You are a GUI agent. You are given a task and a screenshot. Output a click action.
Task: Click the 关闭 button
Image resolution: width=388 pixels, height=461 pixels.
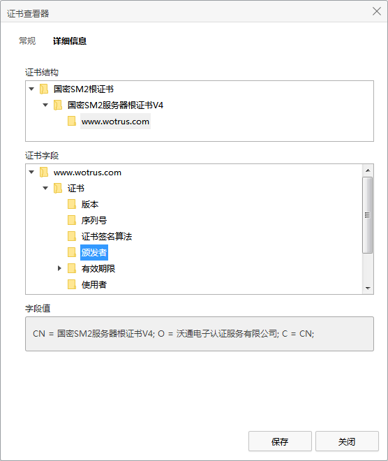coord(347,441)
